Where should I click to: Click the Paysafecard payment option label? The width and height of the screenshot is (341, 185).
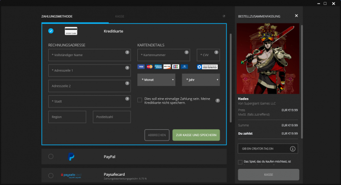tap(114, 174)
